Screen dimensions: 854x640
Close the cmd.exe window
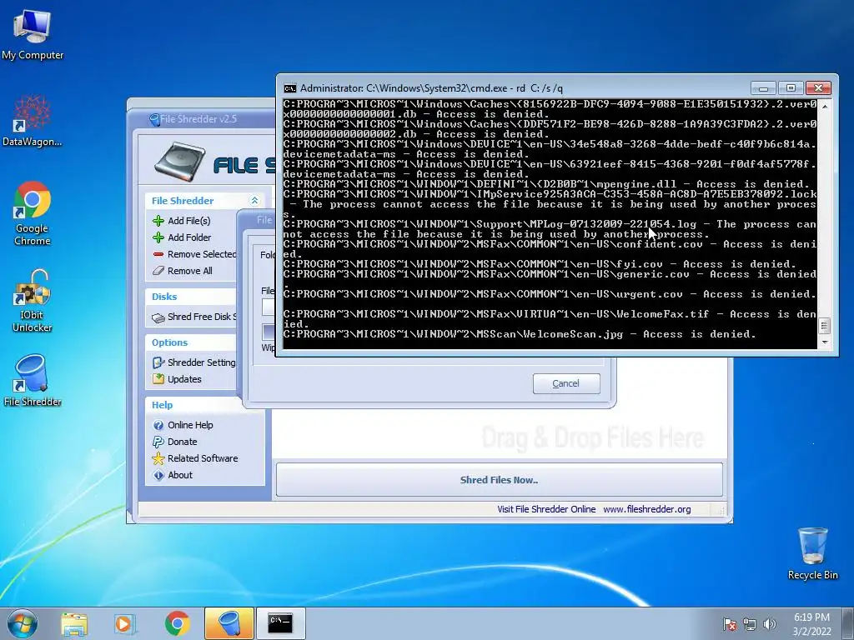click(818, 88)
